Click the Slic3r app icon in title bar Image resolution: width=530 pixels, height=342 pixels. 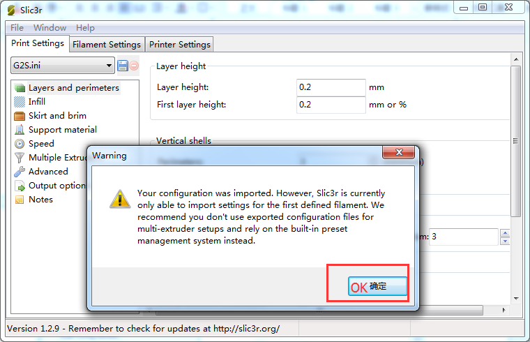[x=11, y=10]
